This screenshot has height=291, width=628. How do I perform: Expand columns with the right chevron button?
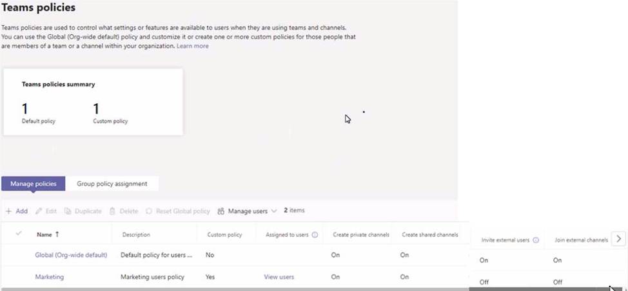618,239
